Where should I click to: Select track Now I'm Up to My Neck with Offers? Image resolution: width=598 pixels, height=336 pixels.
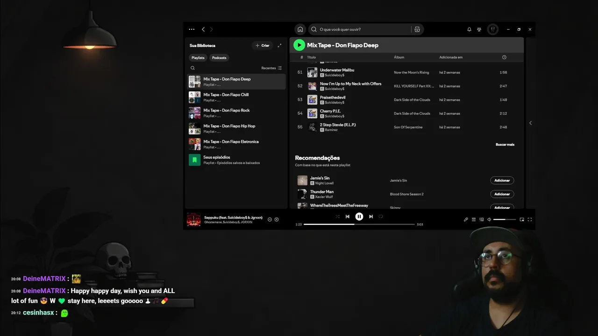350,84
